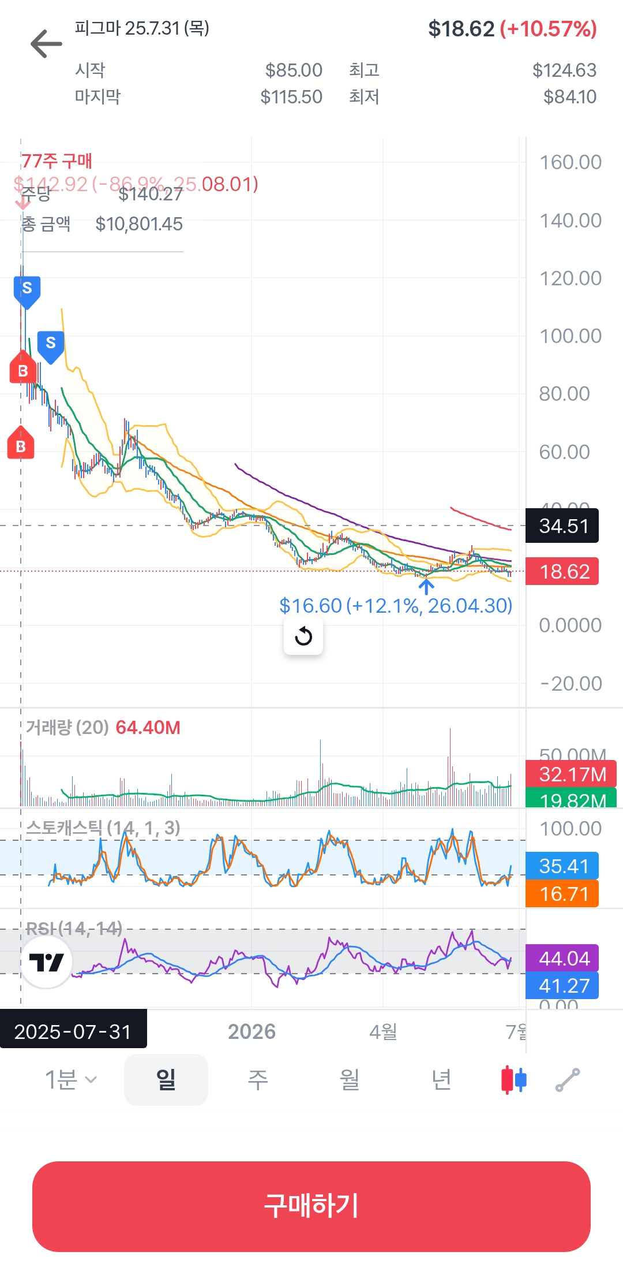Select the 일 daily tab
623x1278 pixels.
pos(166,1079)
